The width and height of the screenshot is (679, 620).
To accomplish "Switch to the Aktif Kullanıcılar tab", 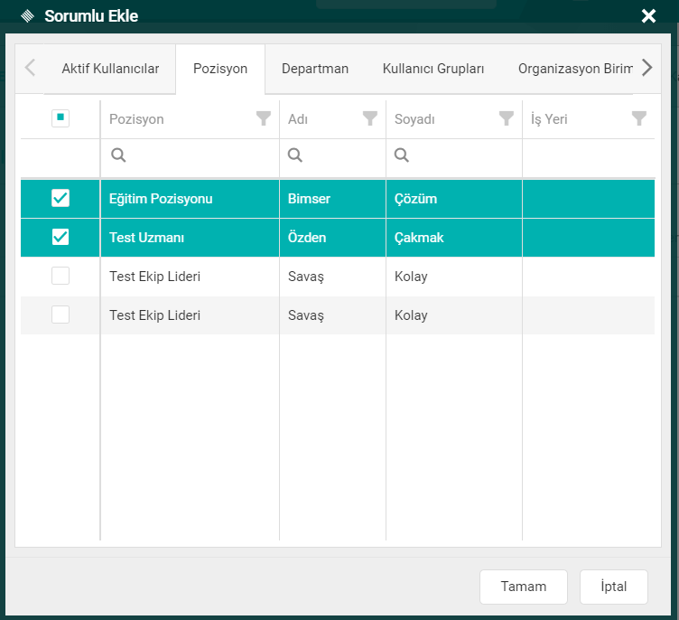I will 110,69.
